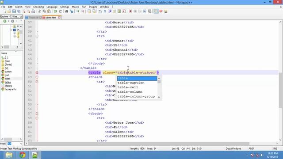Click the heart favorites toolbar icon
283x159 pixels.
pyautogui.click(x=161, y=11)
